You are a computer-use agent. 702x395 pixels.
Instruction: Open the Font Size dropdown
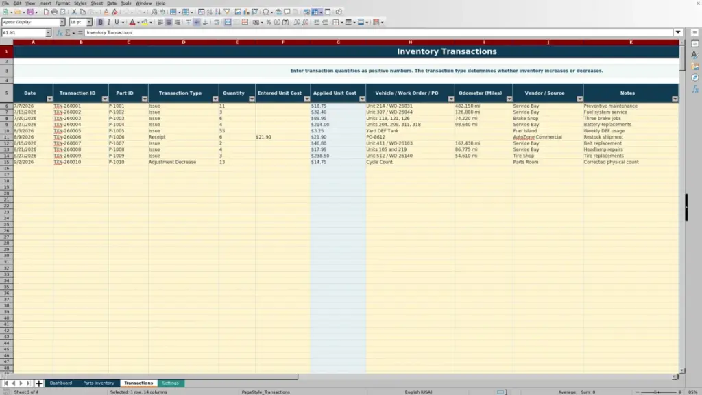click(x=89, y=22)
